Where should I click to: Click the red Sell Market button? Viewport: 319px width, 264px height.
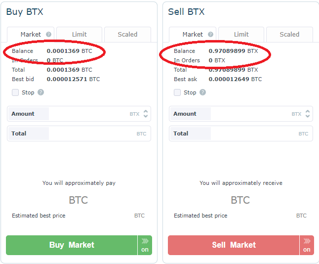pyautogui.click(x=234, y=245)
